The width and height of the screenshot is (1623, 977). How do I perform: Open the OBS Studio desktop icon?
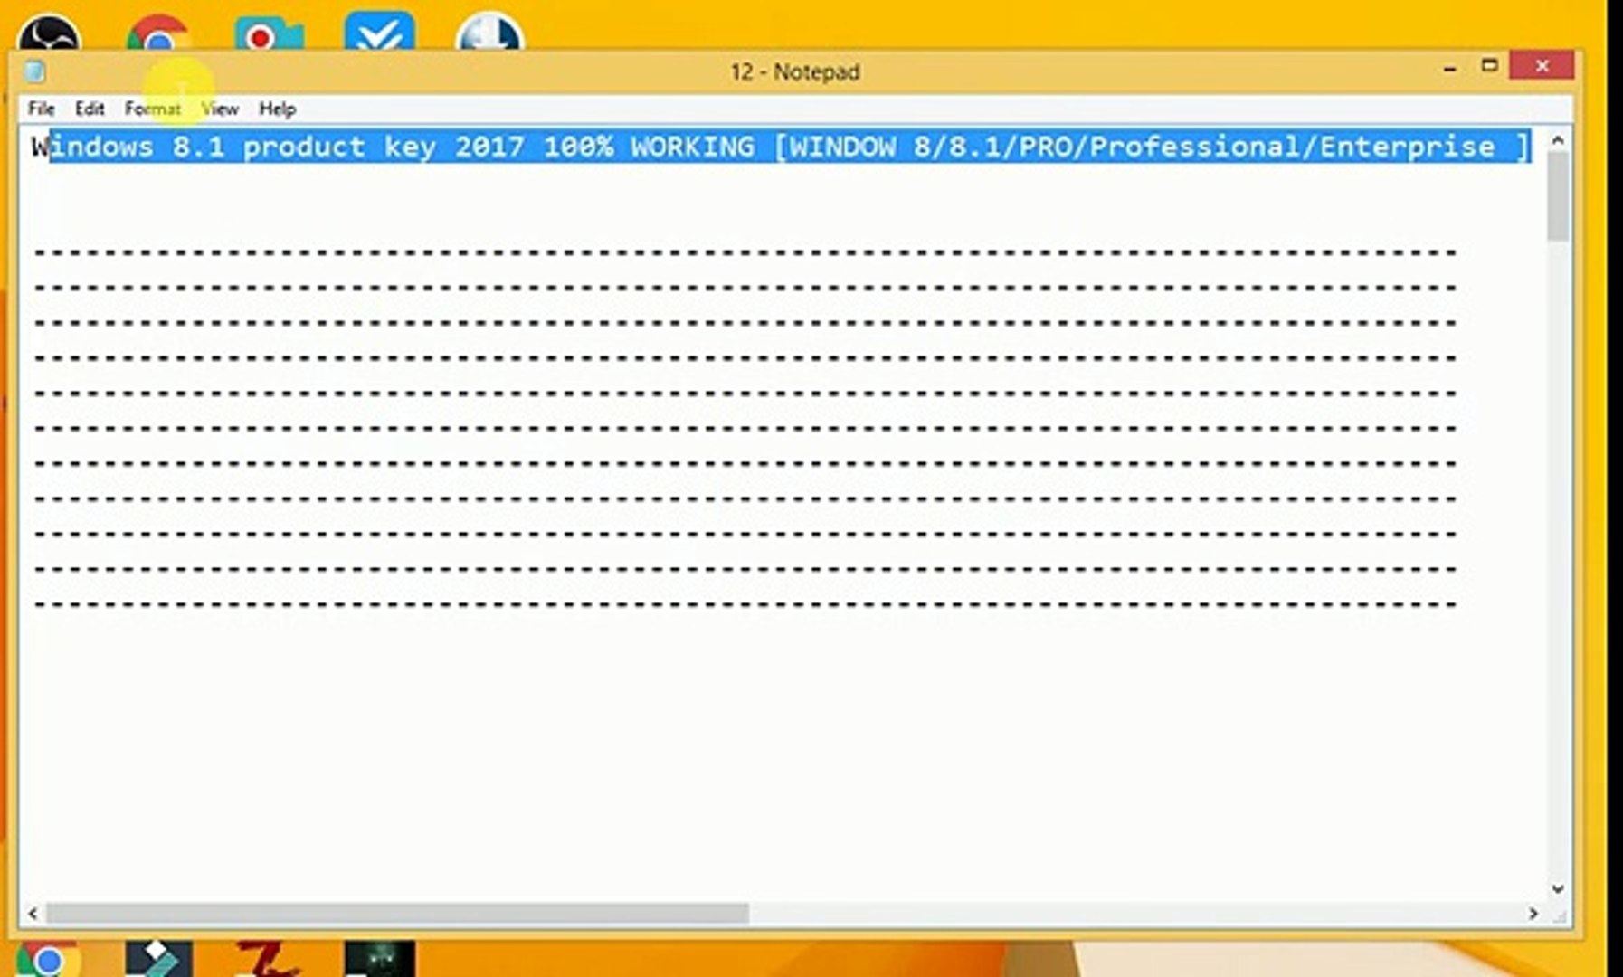tap(49, 34)
